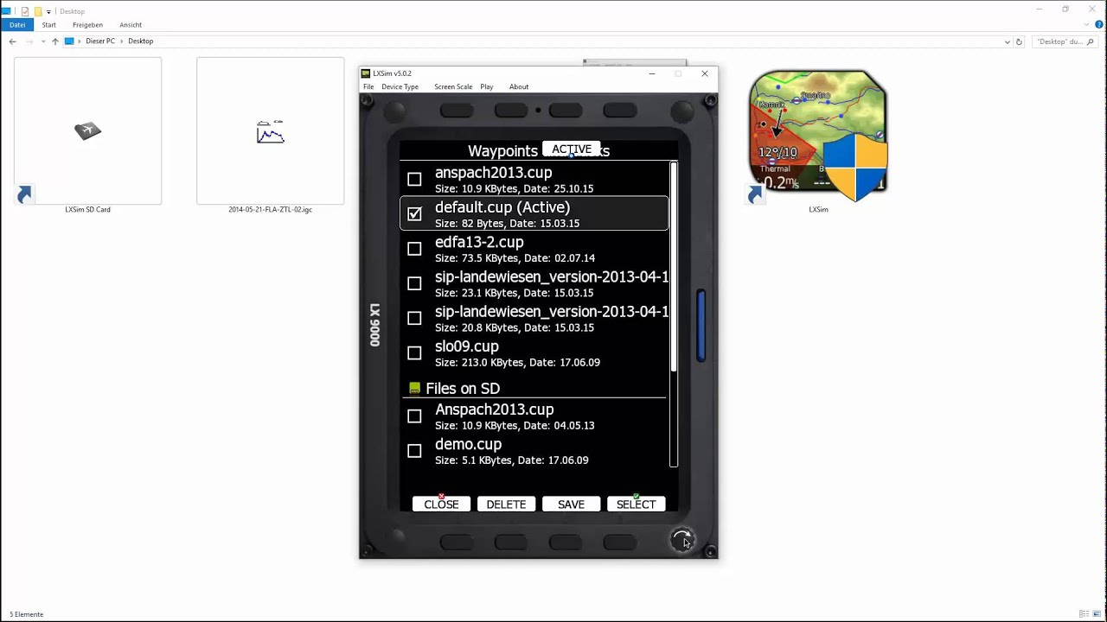Open the Datei tab in Explorer
The height and width of the screenshot is (622, 1107).
(x=17, y=25)
